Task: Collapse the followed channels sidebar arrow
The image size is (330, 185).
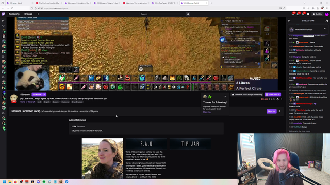Action: coord(3,21)
